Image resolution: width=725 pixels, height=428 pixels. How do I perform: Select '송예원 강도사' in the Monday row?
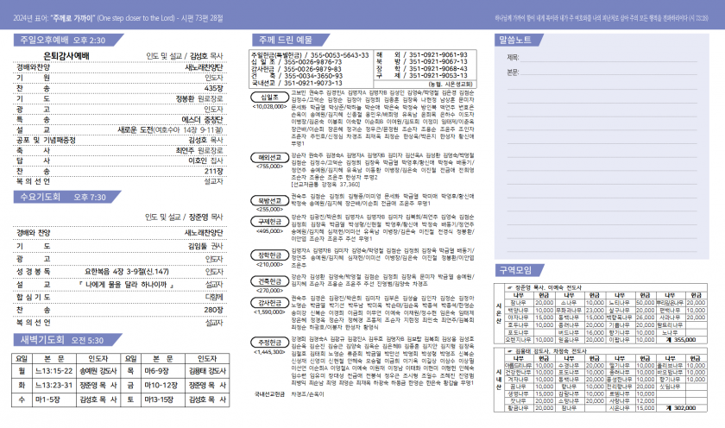(x=98, y=371)
